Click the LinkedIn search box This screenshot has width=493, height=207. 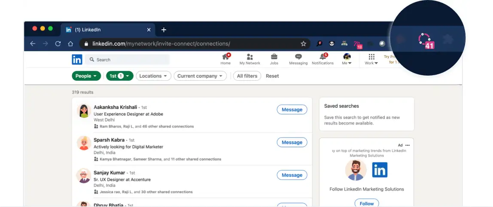127,59
